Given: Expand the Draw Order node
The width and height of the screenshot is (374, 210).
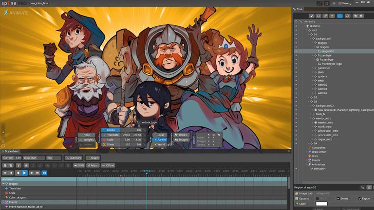Looking at the screenshot, I should pos(307,152).
